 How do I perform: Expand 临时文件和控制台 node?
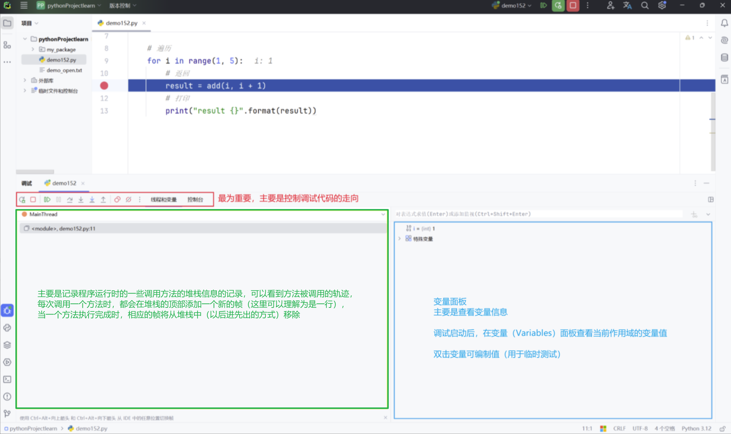25,90
